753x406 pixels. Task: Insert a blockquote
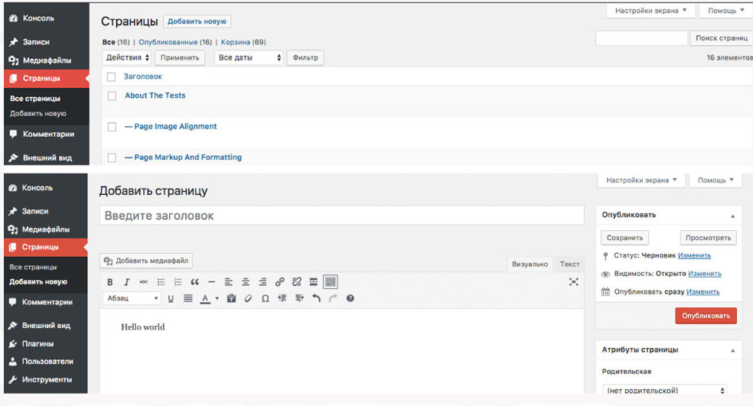[194, 281]
